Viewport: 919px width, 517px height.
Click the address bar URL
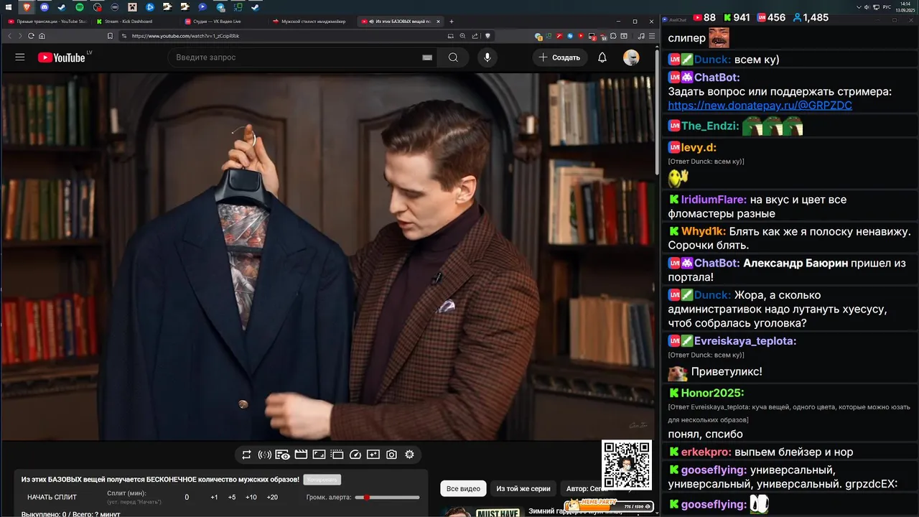pos(185,36)
